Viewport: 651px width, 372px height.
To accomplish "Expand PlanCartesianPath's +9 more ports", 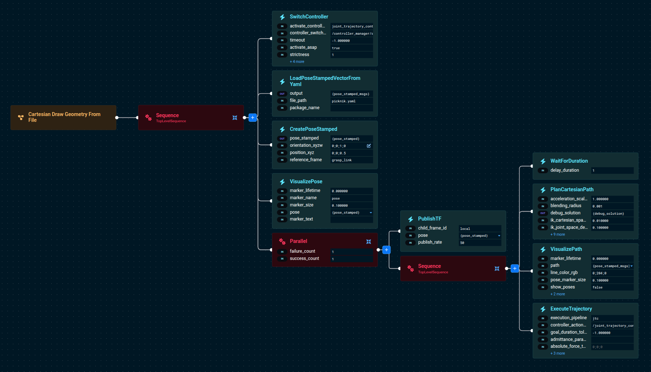I will pos(557,235).
